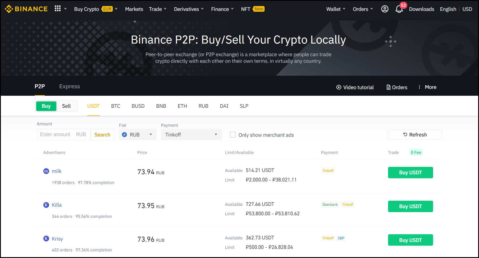Select the RUB crypto tab
Screen dimensions: 479x258
203,106
